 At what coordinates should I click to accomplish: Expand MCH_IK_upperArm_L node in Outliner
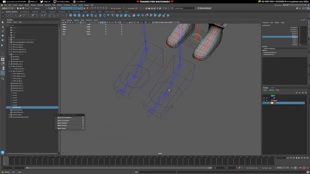tap(9, 49)
